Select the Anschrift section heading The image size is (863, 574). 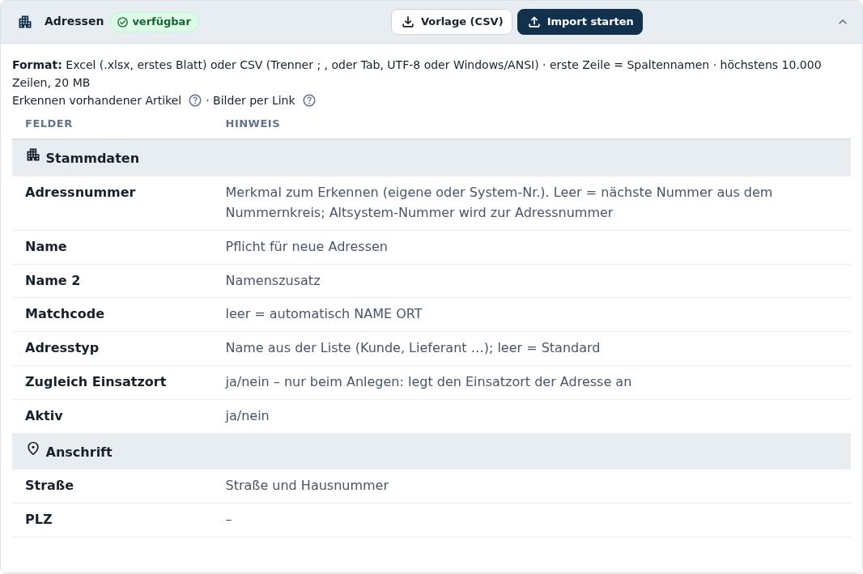(79, 453)
